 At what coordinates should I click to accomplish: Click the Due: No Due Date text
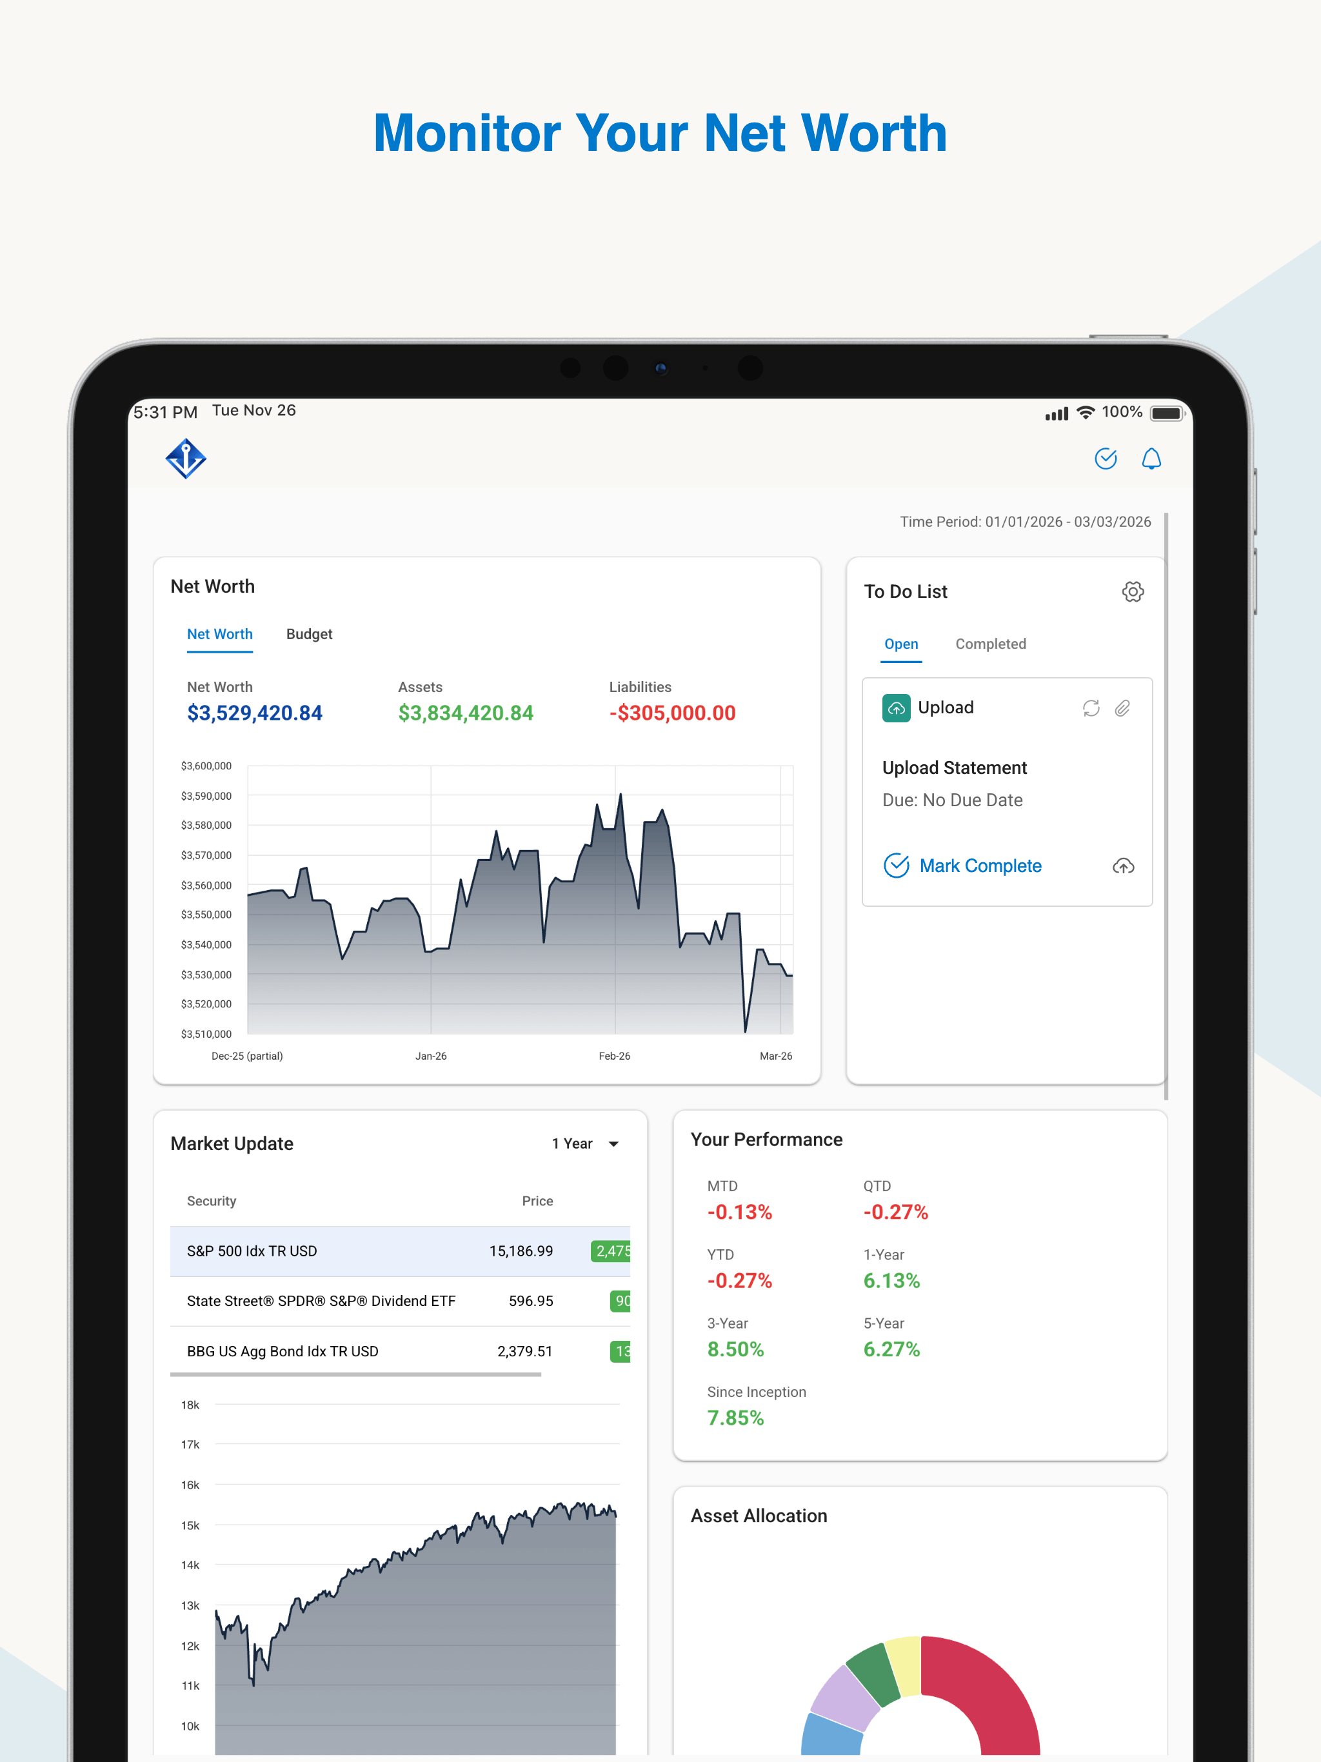(x=952, y=800)
